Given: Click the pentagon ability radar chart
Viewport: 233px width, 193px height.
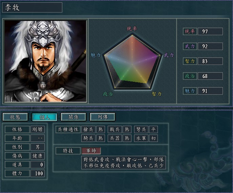Looking at the screenshot, I should (x=132, y=62).
